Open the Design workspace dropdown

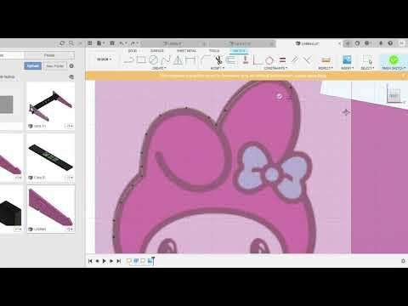[105, 59]
